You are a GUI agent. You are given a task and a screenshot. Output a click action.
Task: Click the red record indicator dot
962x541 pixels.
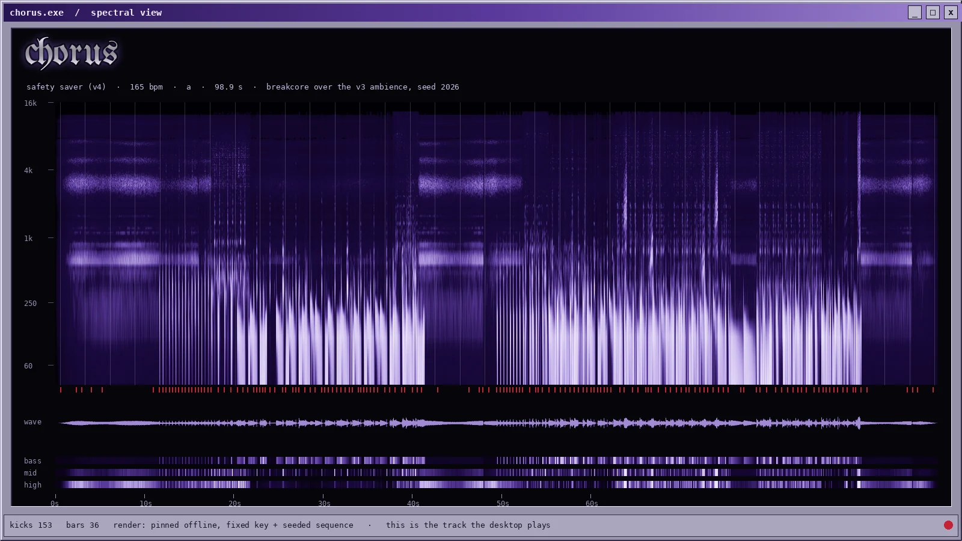948,525
